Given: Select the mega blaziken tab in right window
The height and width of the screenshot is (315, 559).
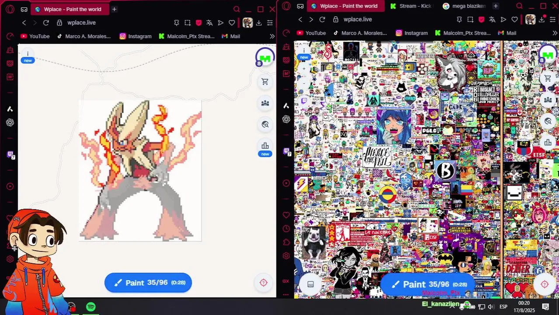Looking at the screenshot, I should click(464, 6).
